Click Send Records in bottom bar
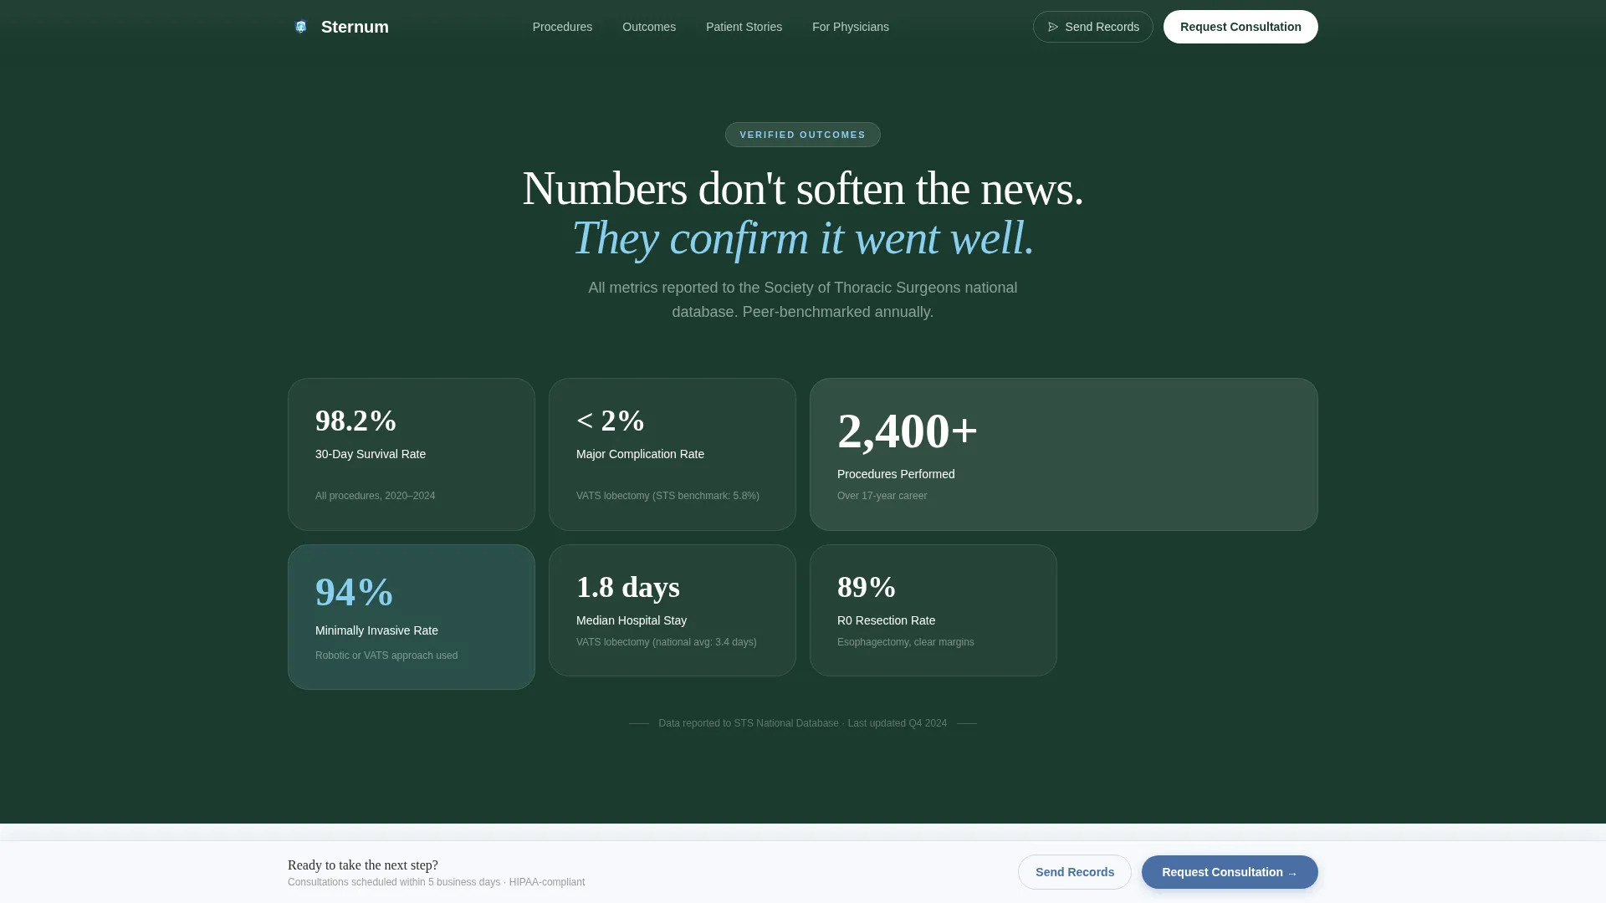 point(1075,872)
